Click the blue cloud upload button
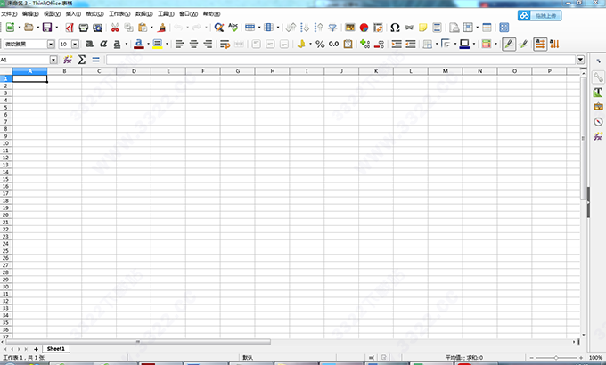 point(539,15)
